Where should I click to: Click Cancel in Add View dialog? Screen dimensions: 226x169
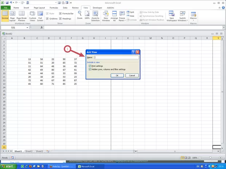click(x=132, y=75)
